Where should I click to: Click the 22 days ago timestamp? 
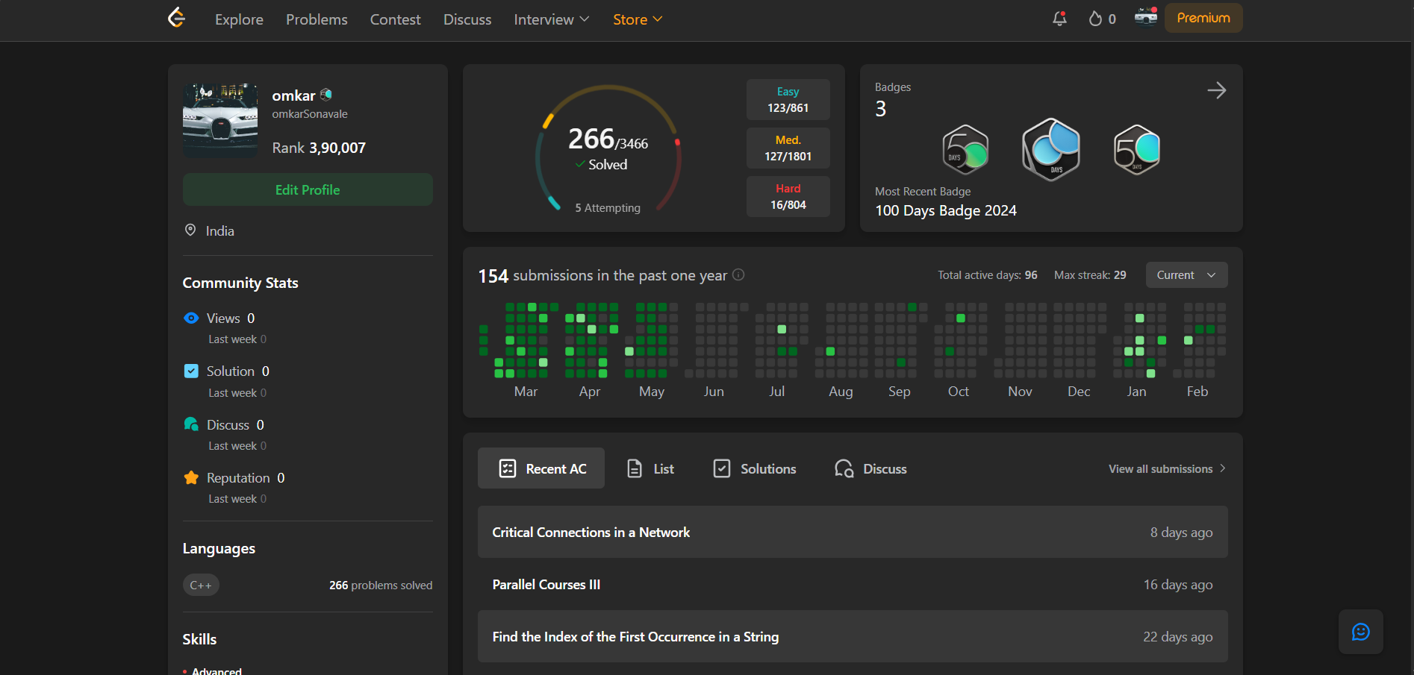pyautogui.click(x=1177, y=636)
